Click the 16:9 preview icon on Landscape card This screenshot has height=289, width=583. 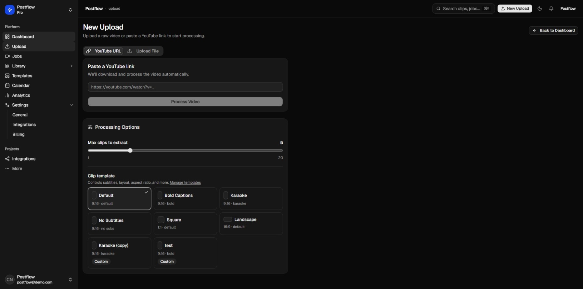click(228, 219)
